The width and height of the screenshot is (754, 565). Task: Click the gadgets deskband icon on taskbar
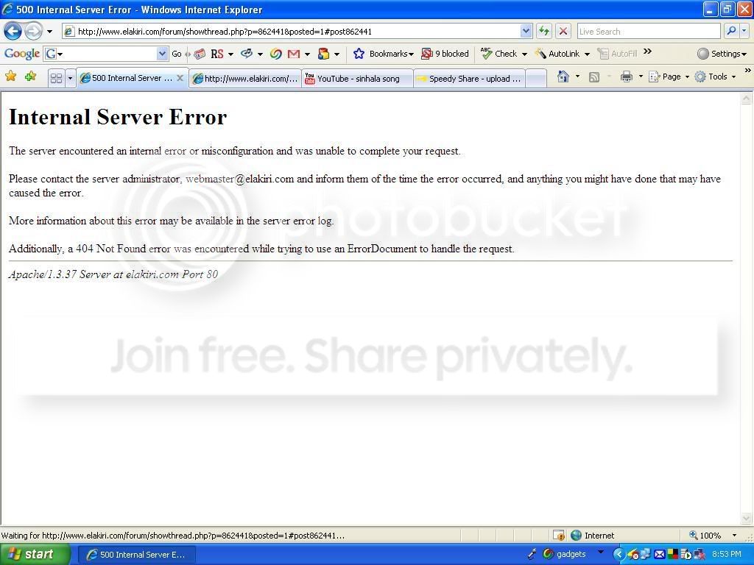pos(565,555)
